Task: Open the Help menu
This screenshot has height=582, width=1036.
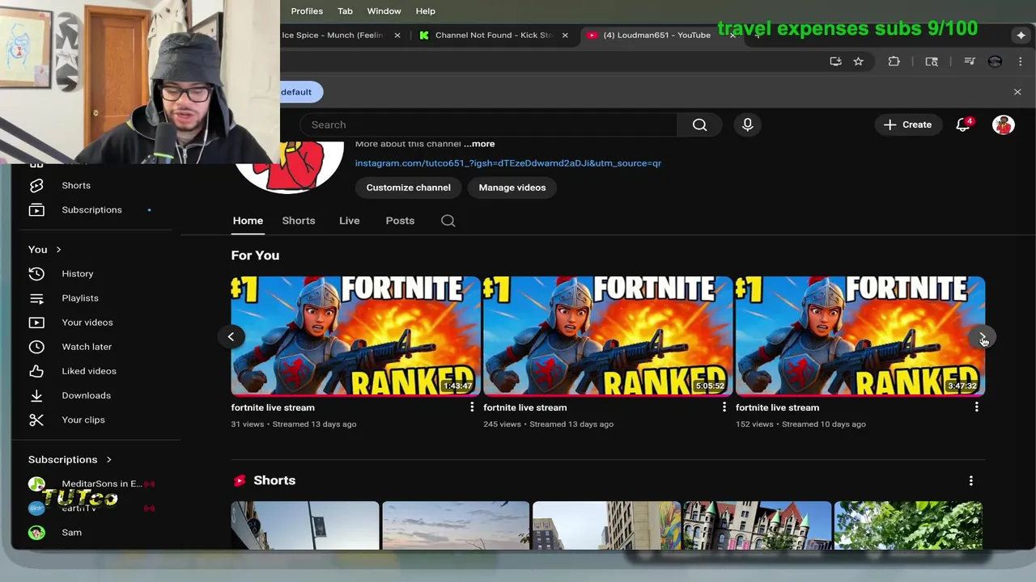Action: (x=426, y=11)
